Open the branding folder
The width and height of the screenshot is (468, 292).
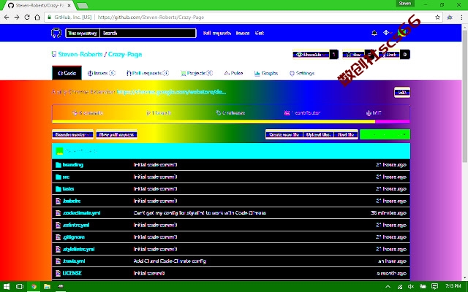tap(73, 165)
